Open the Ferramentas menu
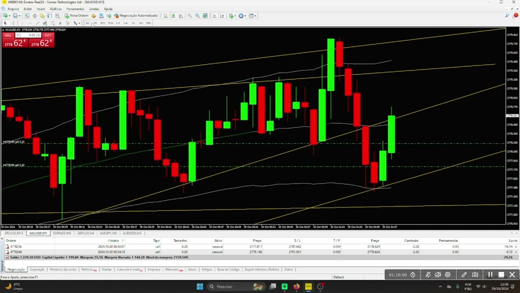This screenshot has width=520, height=293. pyautogui.click(x=75, y=9)
